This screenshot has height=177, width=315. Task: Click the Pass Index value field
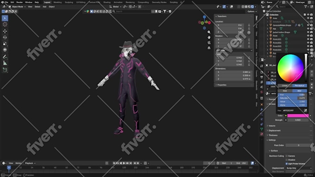click(x=298, y=145)
